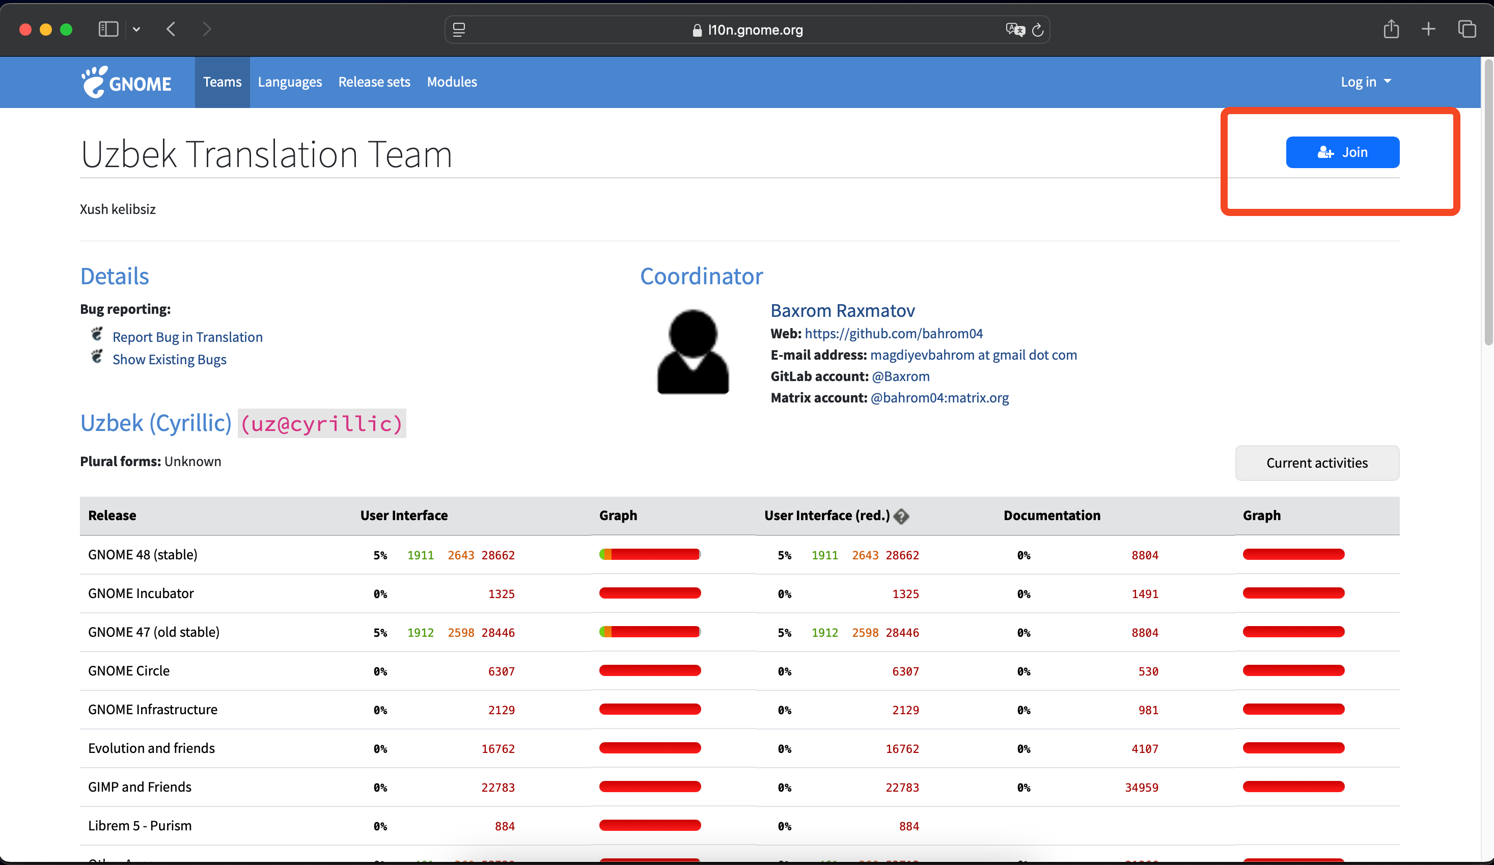
Task: Reload the page with refresh icon
Action: (x=1038, y=30)
